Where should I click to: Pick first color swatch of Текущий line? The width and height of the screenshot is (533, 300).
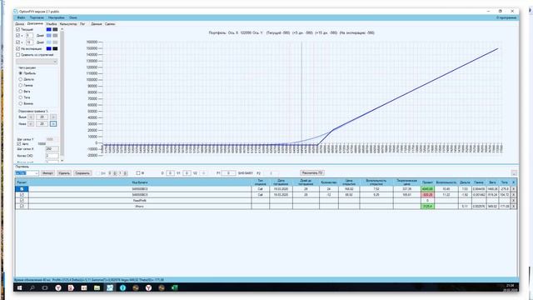(49, 29)
